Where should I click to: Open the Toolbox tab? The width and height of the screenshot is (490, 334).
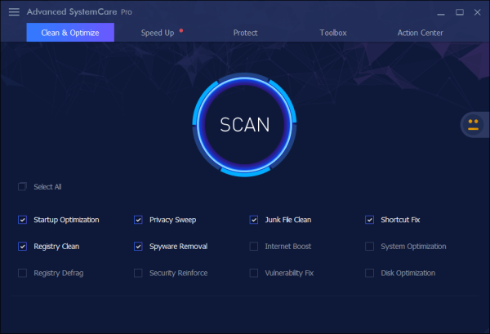tap(333, 33)
